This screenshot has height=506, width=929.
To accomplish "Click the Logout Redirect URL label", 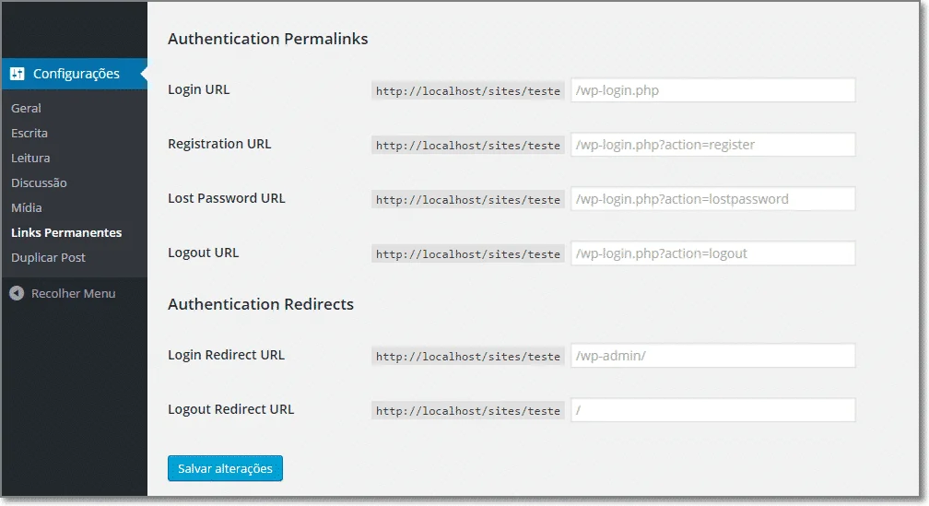I will point(231,409).
